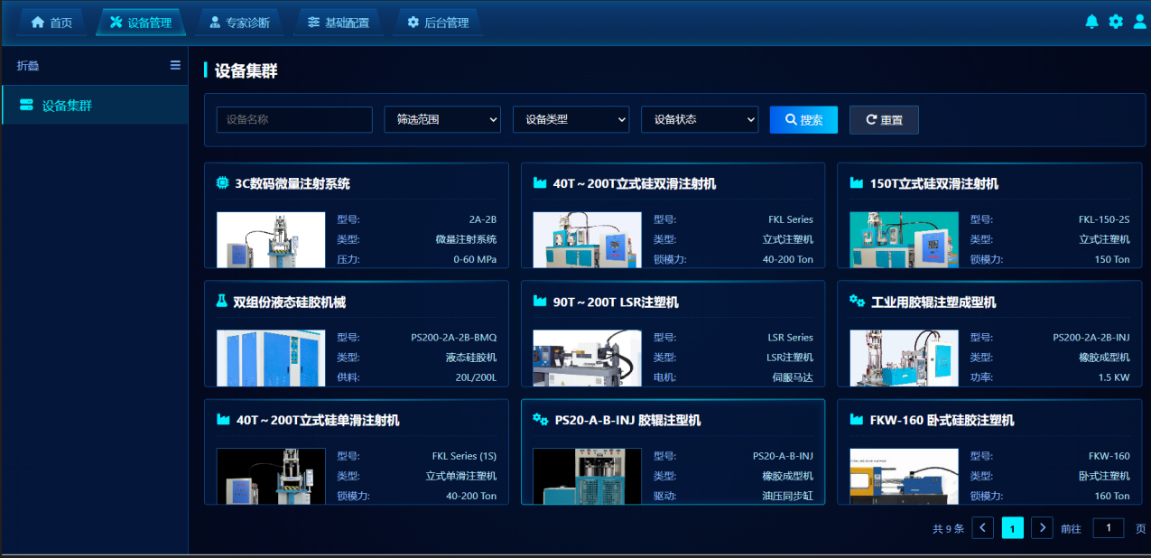The image size is (1151, 558).
Task: Expand the 设备类型 dropdown
Action: point(571,119)
